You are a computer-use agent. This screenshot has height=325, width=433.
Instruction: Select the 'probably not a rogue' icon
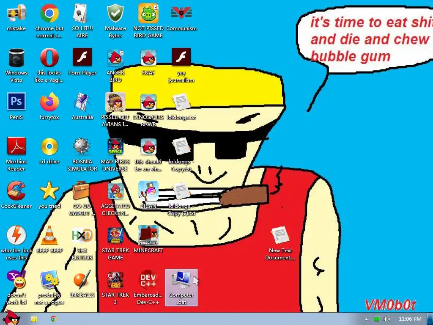(x=49, y=288)
